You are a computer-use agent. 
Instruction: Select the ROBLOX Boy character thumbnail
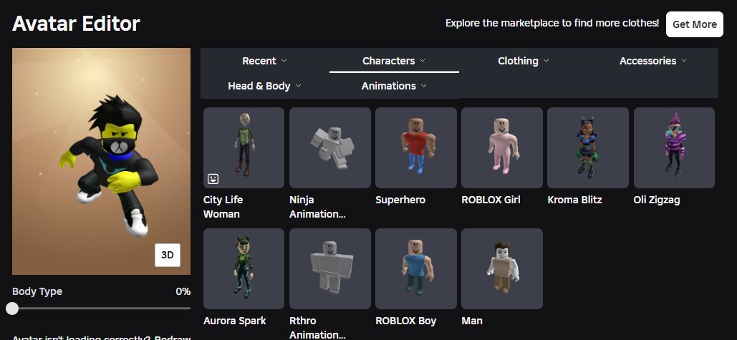(x=416, y=268)
